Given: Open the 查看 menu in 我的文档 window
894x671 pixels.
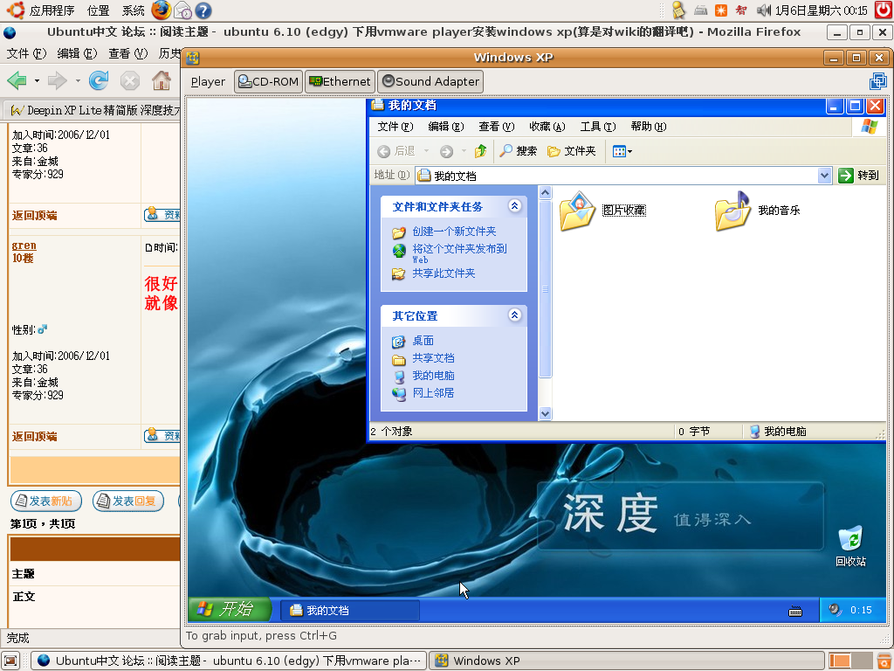Looking at the screenshot, I should pos(497,127).
